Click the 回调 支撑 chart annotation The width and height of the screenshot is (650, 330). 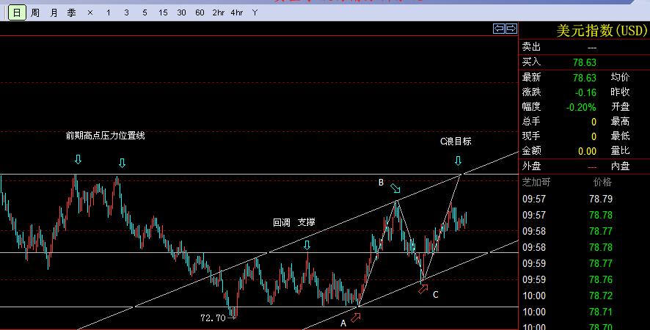pos(294,223)
